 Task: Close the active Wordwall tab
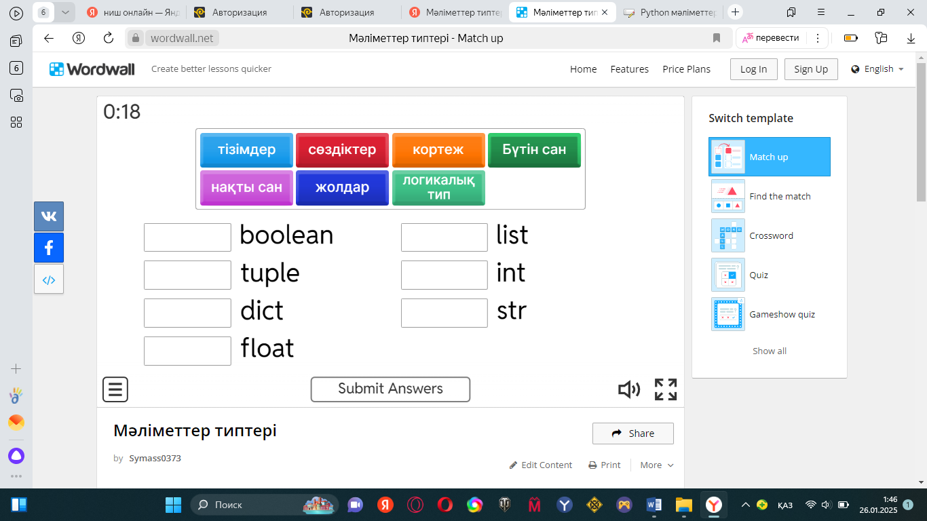coord(606,12)
